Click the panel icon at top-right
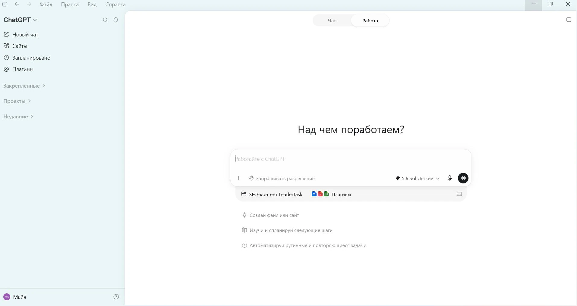 click(569, 20)
